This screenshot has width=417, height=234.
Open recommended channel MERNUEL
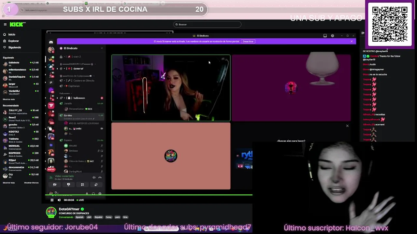[21, 147]
